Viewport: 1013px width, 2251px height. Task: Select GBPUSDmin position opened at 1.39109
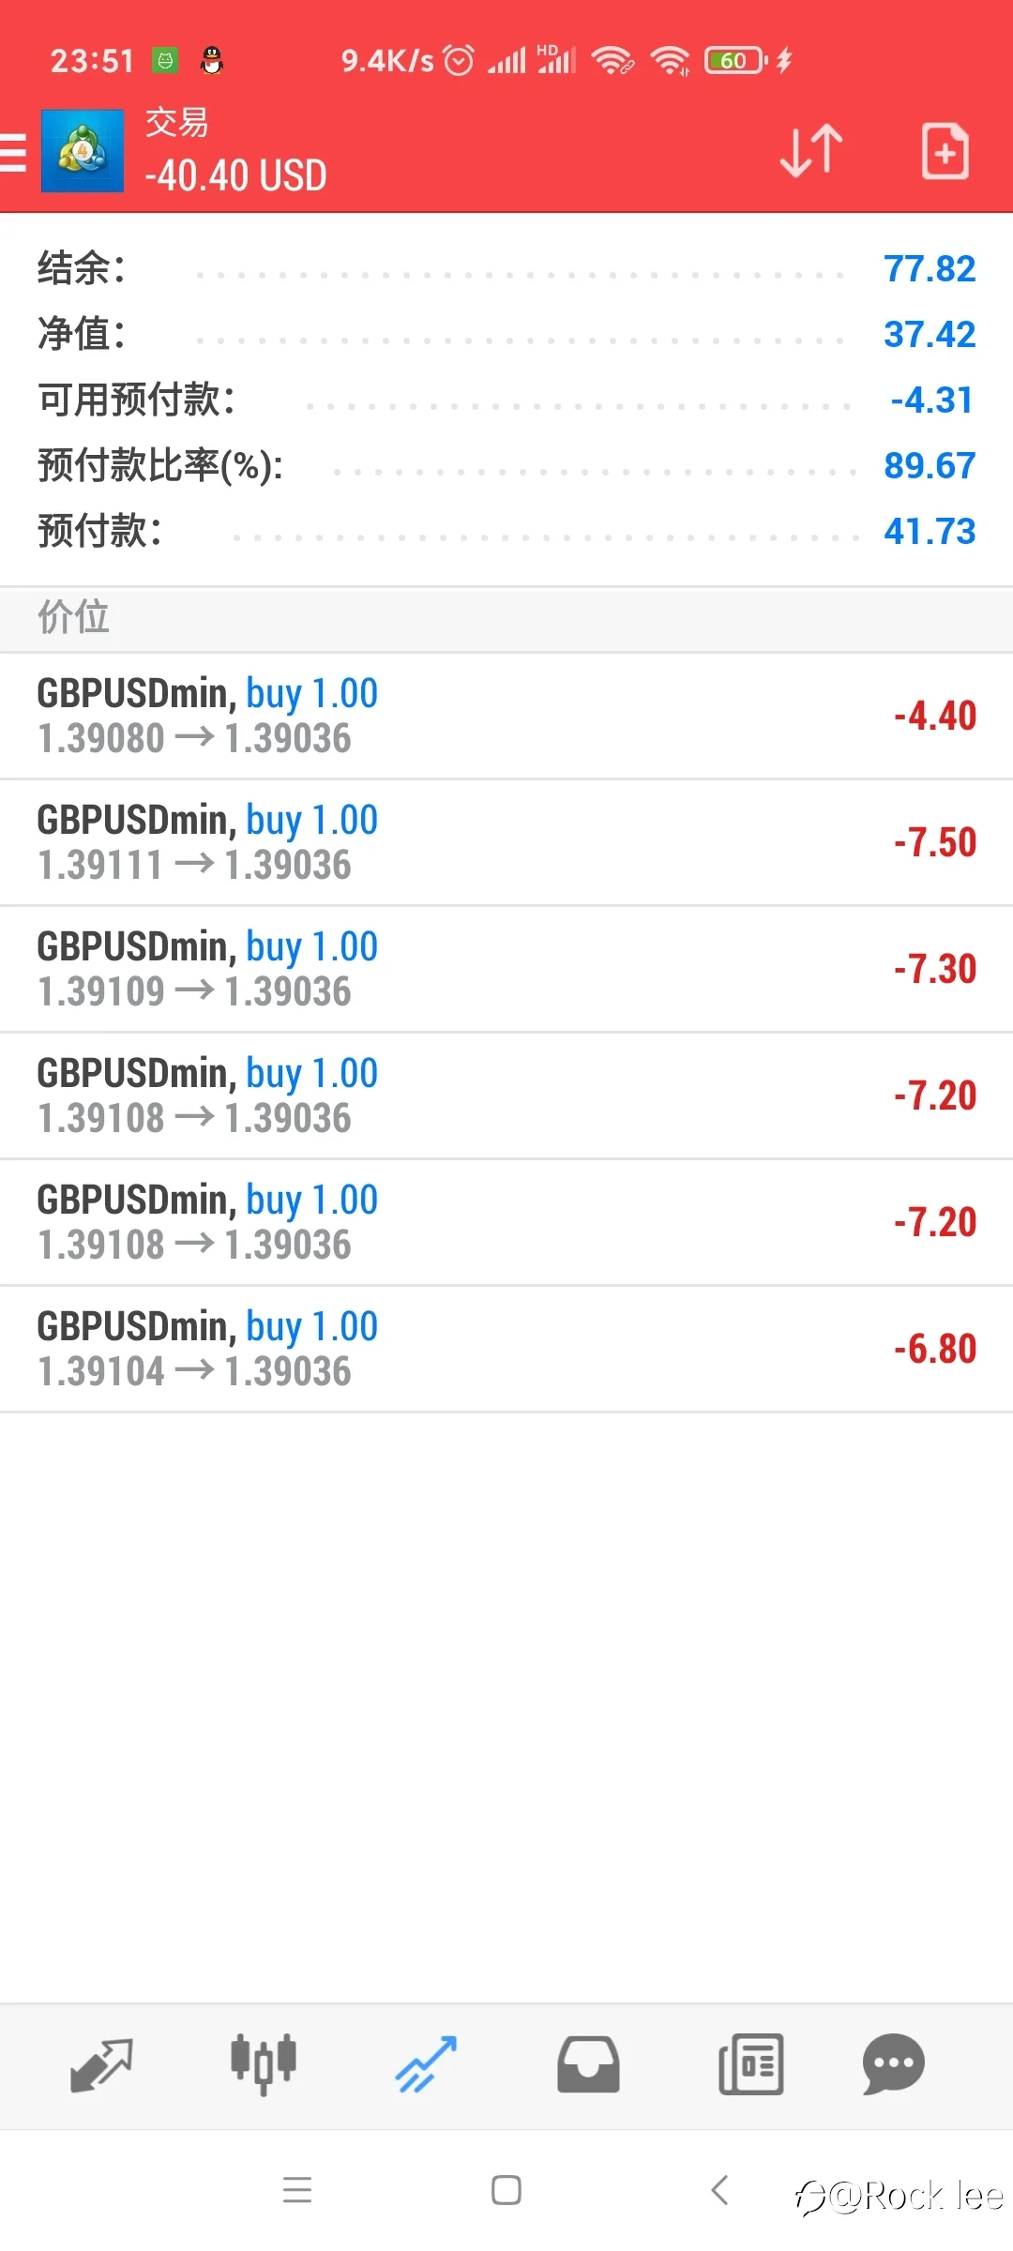pyautogui.click(x=506, y=969)
